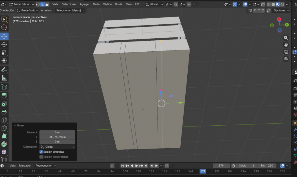Enable wireframe viewport shading
Viewport: 297px width, 177px height.
269,4
